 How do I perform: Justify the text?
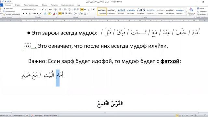pos(70,13)
